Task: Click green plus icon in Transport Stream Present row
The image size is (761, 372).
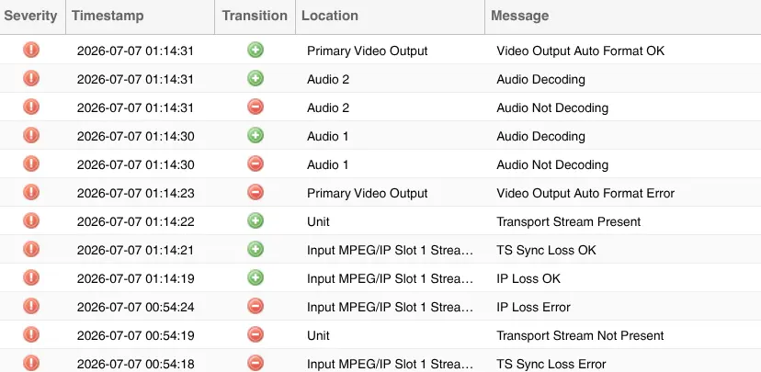Action: click(256, 220)
